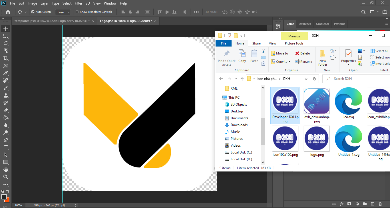Create a new layer with the plus icon
The width and height of the screenshot is (390, 208).
(x=373, y=204)
